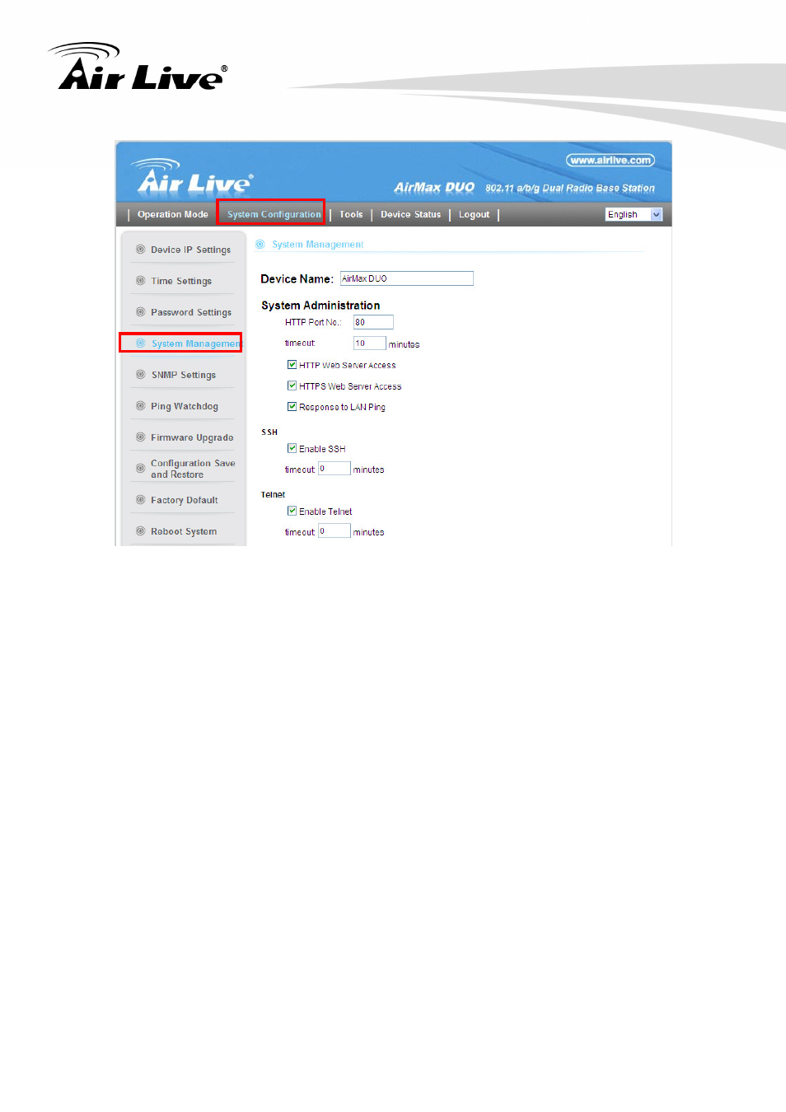Click the bullet icon beside Firmware Upgrade
The height and width of the screenshot is (1112, 786).
(140, 437)
